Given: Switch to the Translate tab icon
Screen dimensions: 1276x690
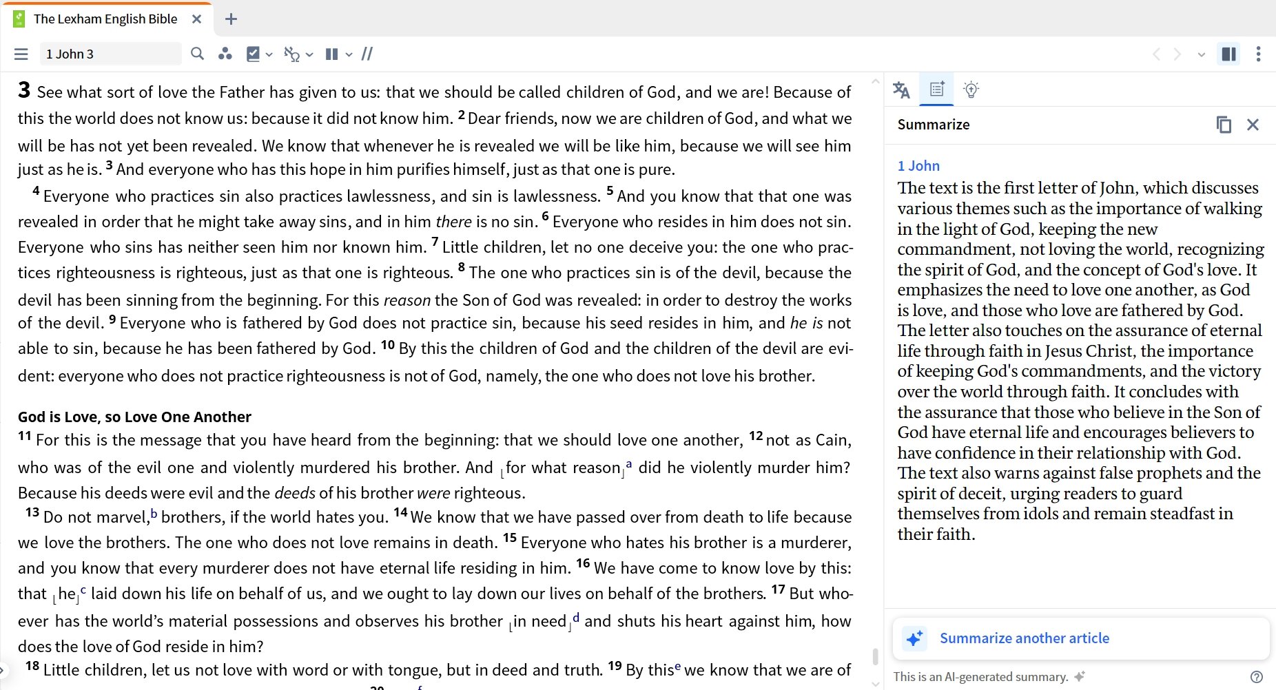Looking at the screenshot, I should [x=901, y=90].
